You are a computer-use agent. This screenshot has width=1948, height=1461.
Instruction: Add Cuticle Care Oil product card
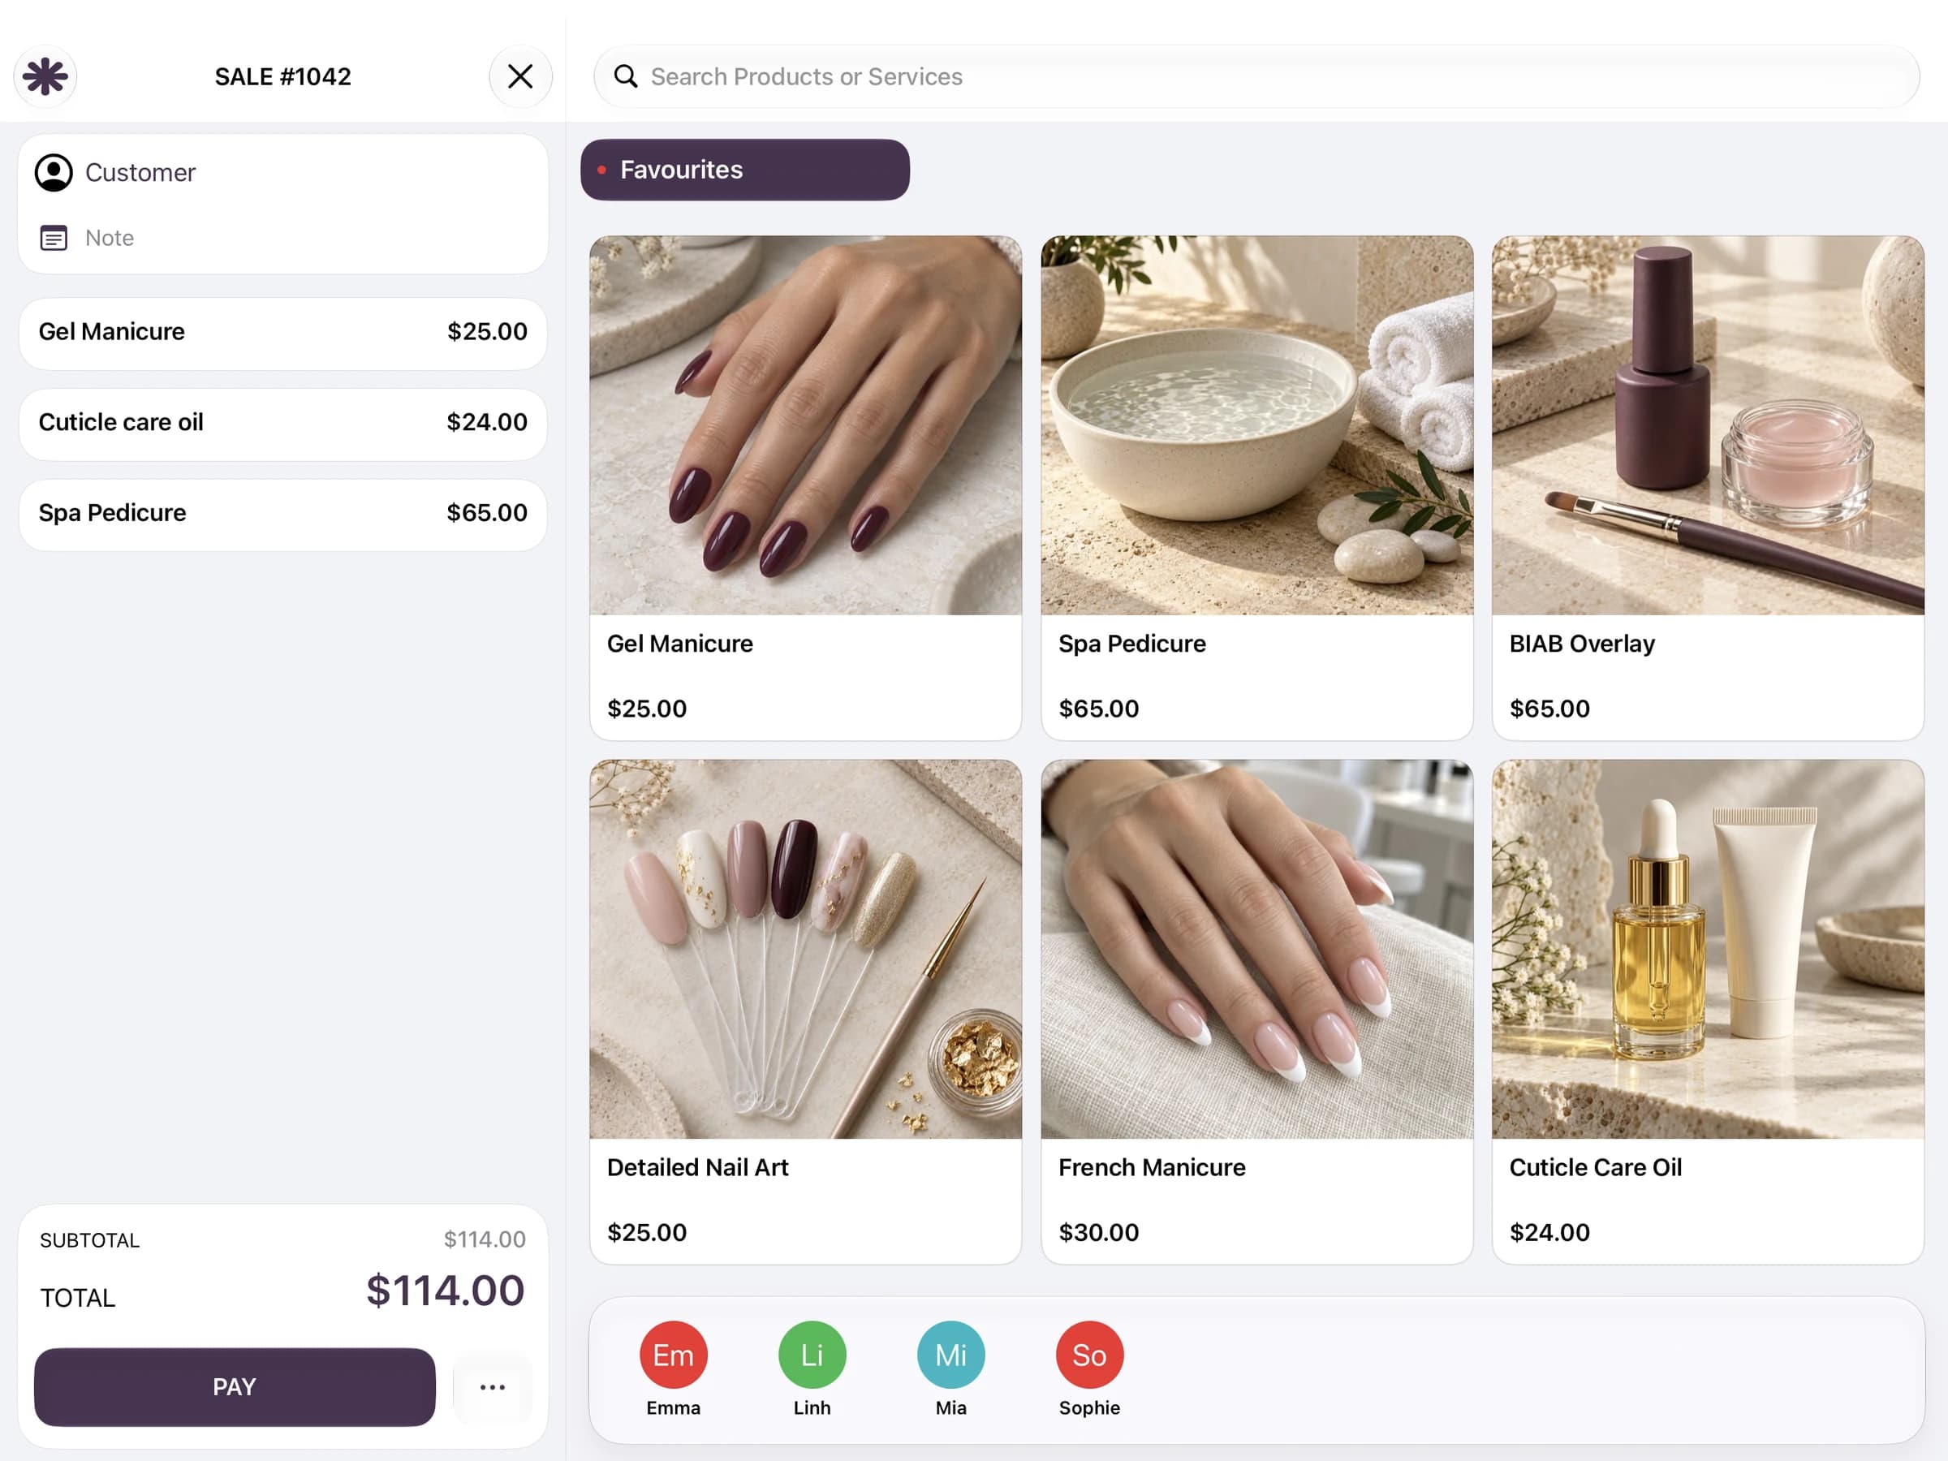(1708, 1012)
